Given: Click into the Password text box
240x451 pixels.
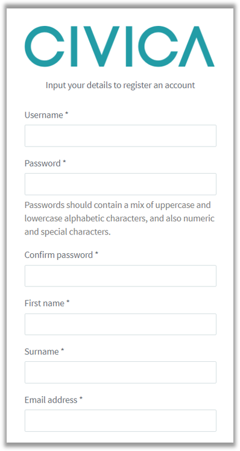Looking at the screenshot, I should tap(120, 184).
